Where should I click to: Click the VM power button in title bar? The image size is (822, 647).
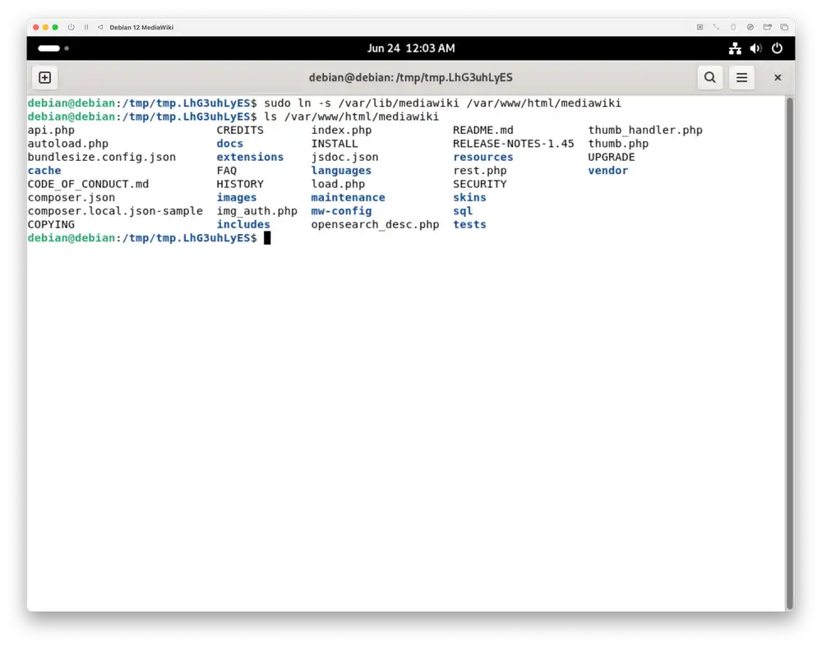72,27
